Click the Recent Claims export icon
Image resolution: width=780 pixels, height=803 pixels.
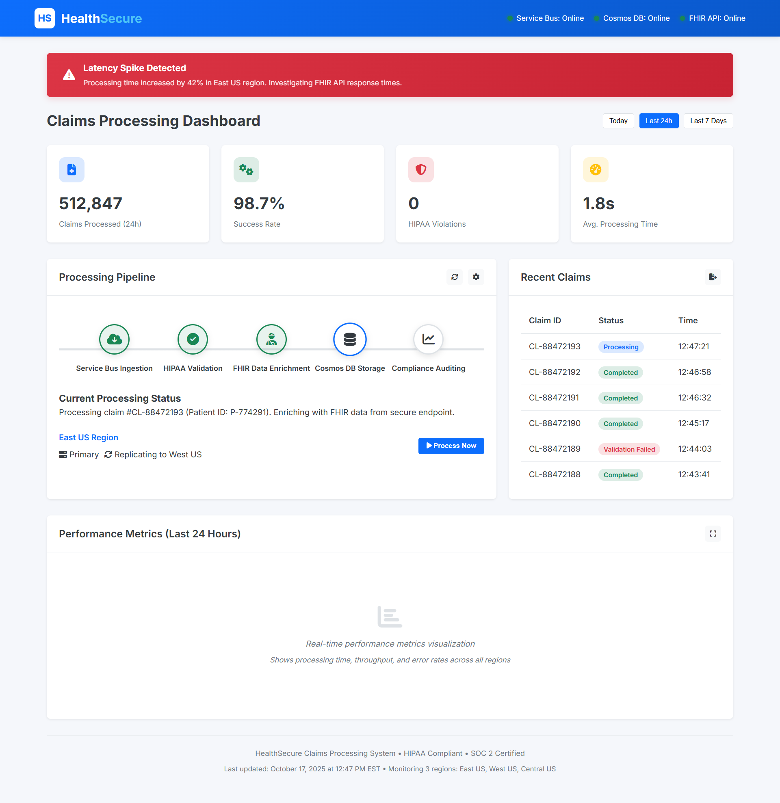click(x=713, y=277)
